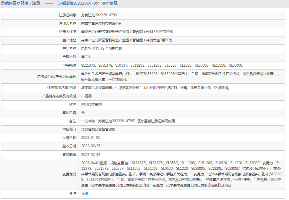Click the 备注 label
289x200 pixels.
pos(73,121)
